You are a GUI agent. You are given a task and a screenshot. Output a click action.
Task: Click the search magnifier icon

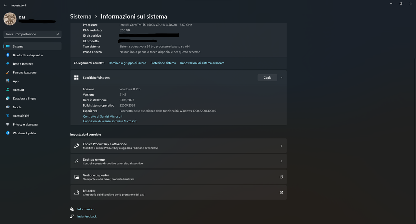(x=58, y=34)
